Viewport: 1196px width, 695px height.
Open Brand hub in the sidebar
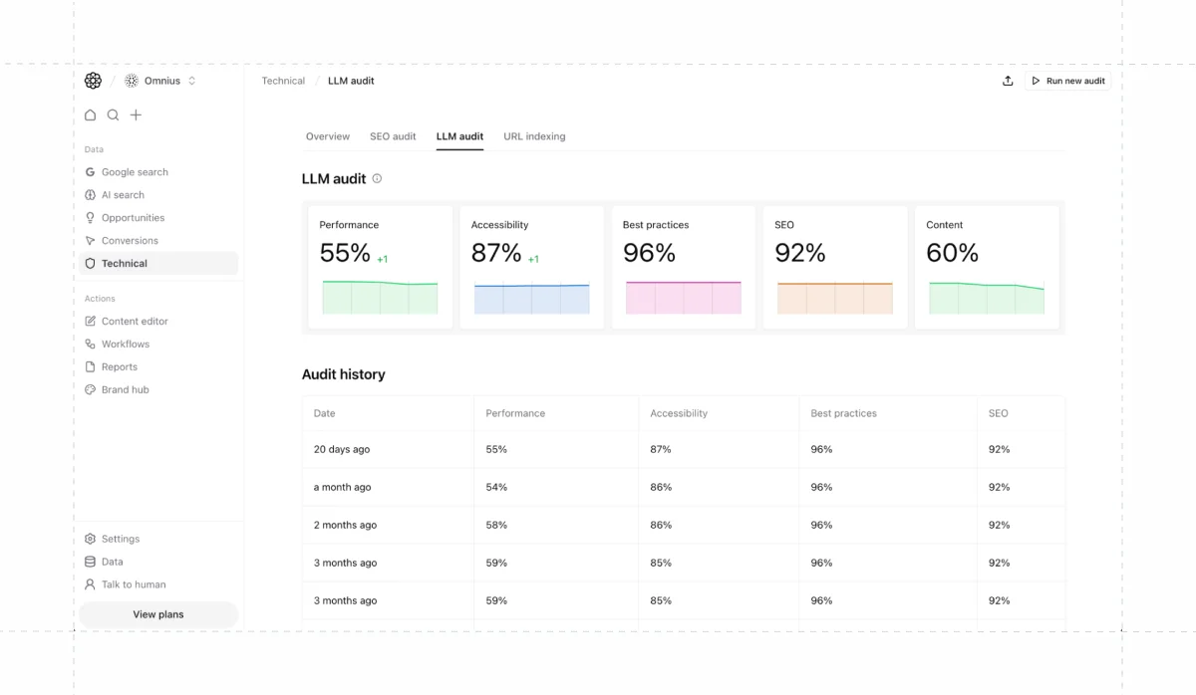click(125, 389)
